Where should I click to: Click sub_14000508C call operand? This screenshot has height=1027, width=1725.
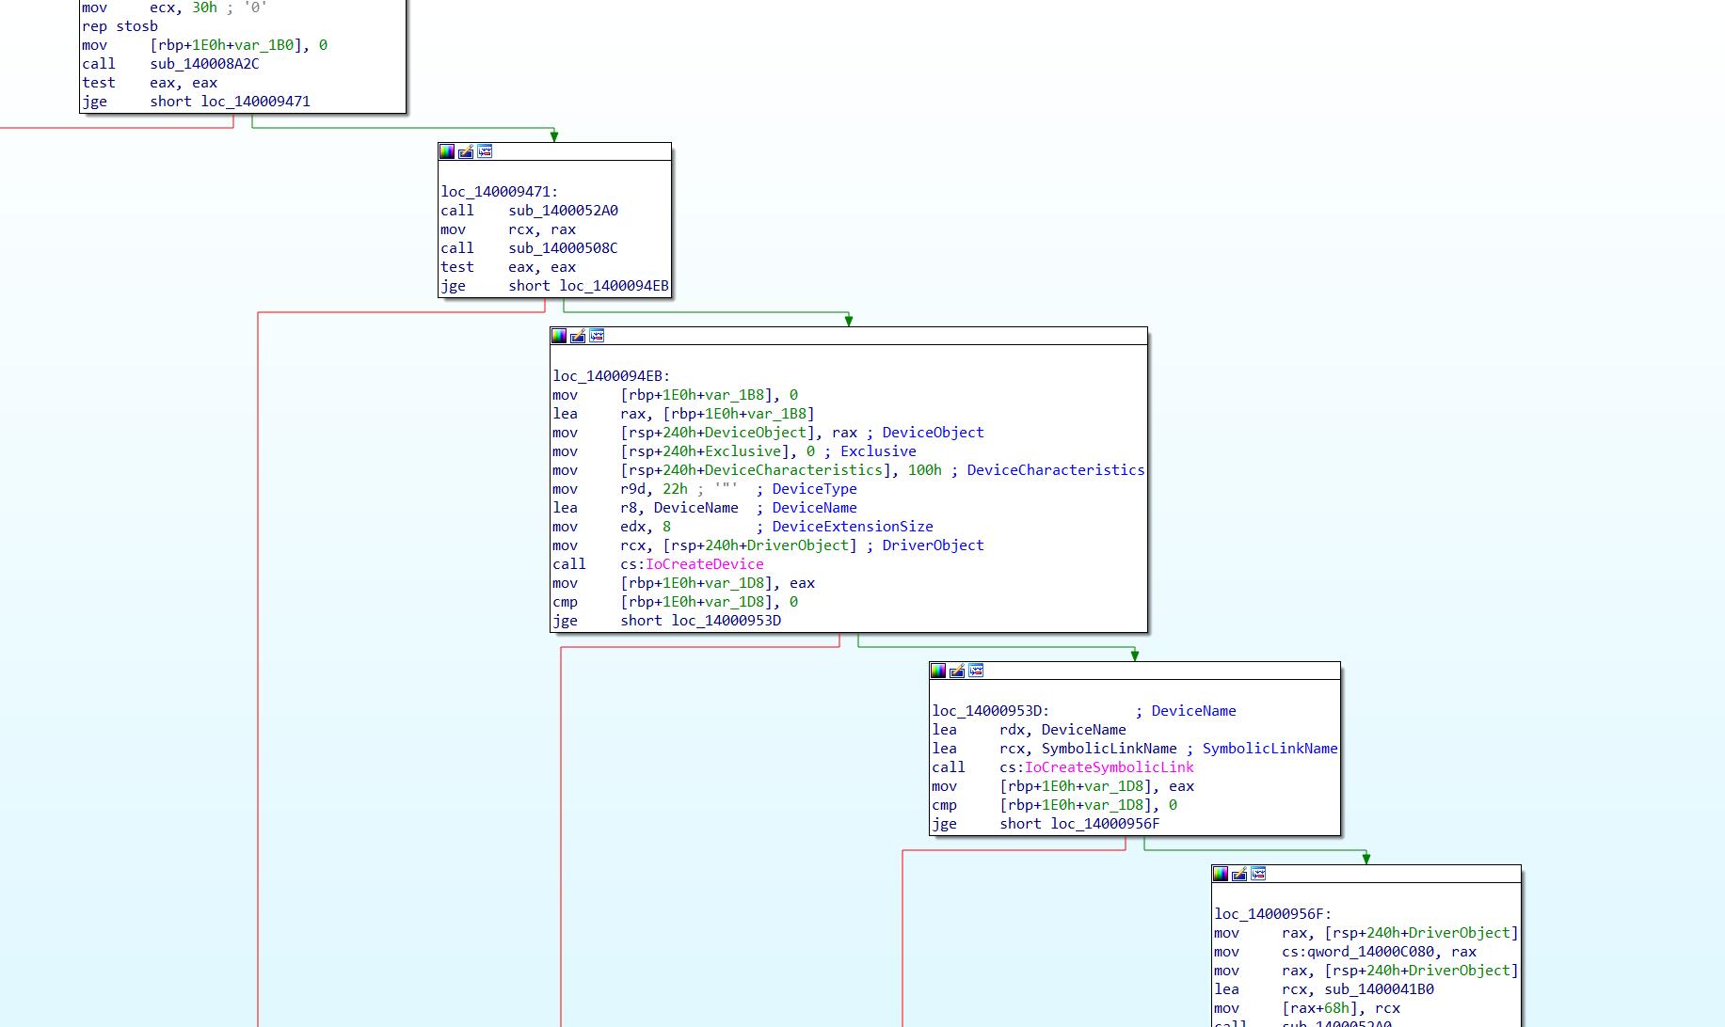tap(563, 248)
